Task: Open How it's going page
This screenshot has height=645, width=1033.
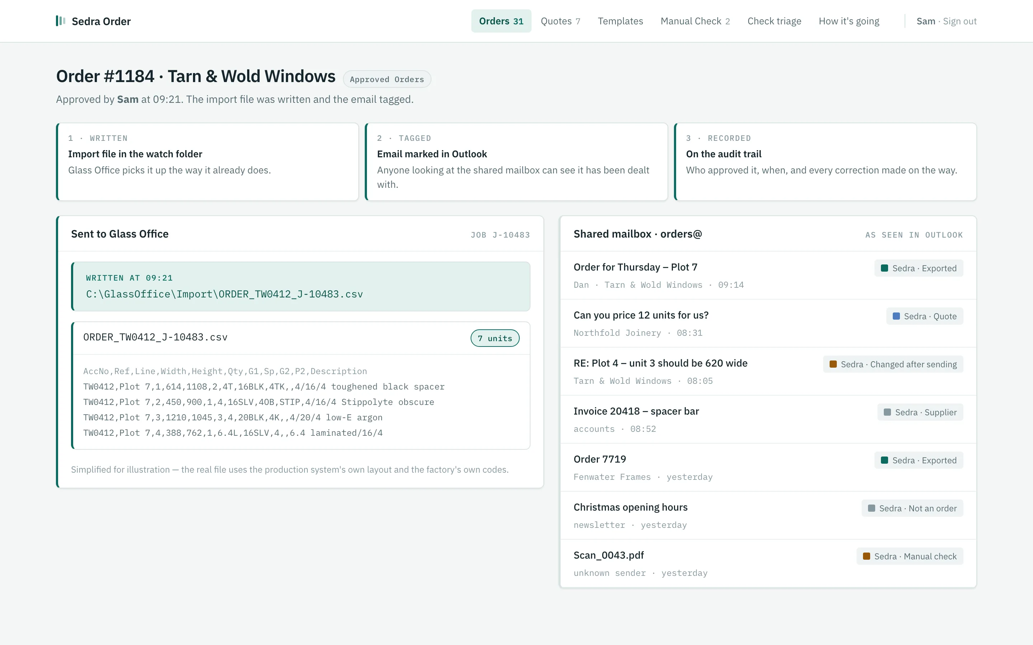Action: pos(849,21)
